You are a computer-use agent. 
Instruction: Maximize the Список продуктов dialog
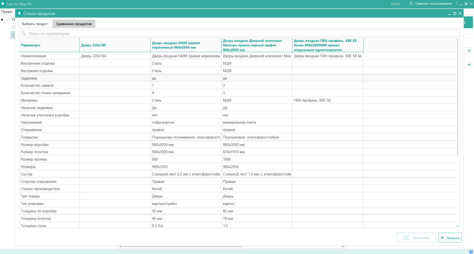(x=455, y=13)
